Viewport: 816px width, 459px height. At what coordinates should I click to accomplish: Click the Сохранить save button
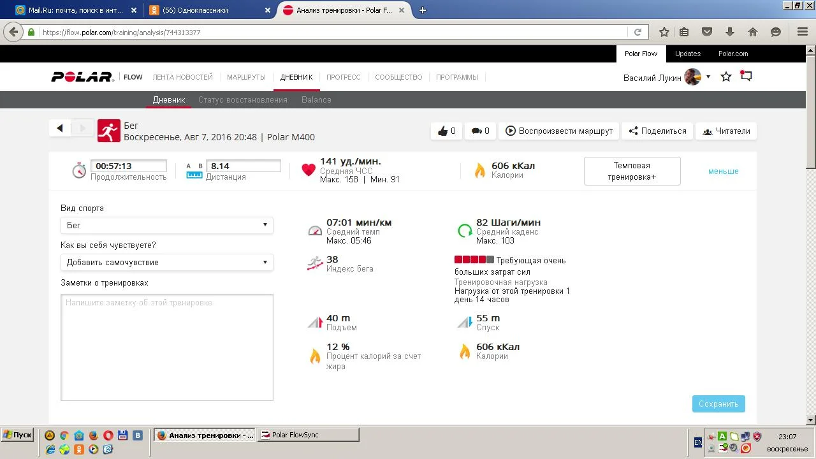tap(718, 404)
